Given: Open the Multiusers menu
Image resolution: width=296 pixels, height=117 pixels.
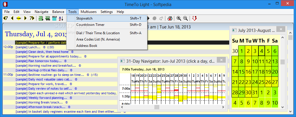Looking at the screenshot, I should click(88, 12).
